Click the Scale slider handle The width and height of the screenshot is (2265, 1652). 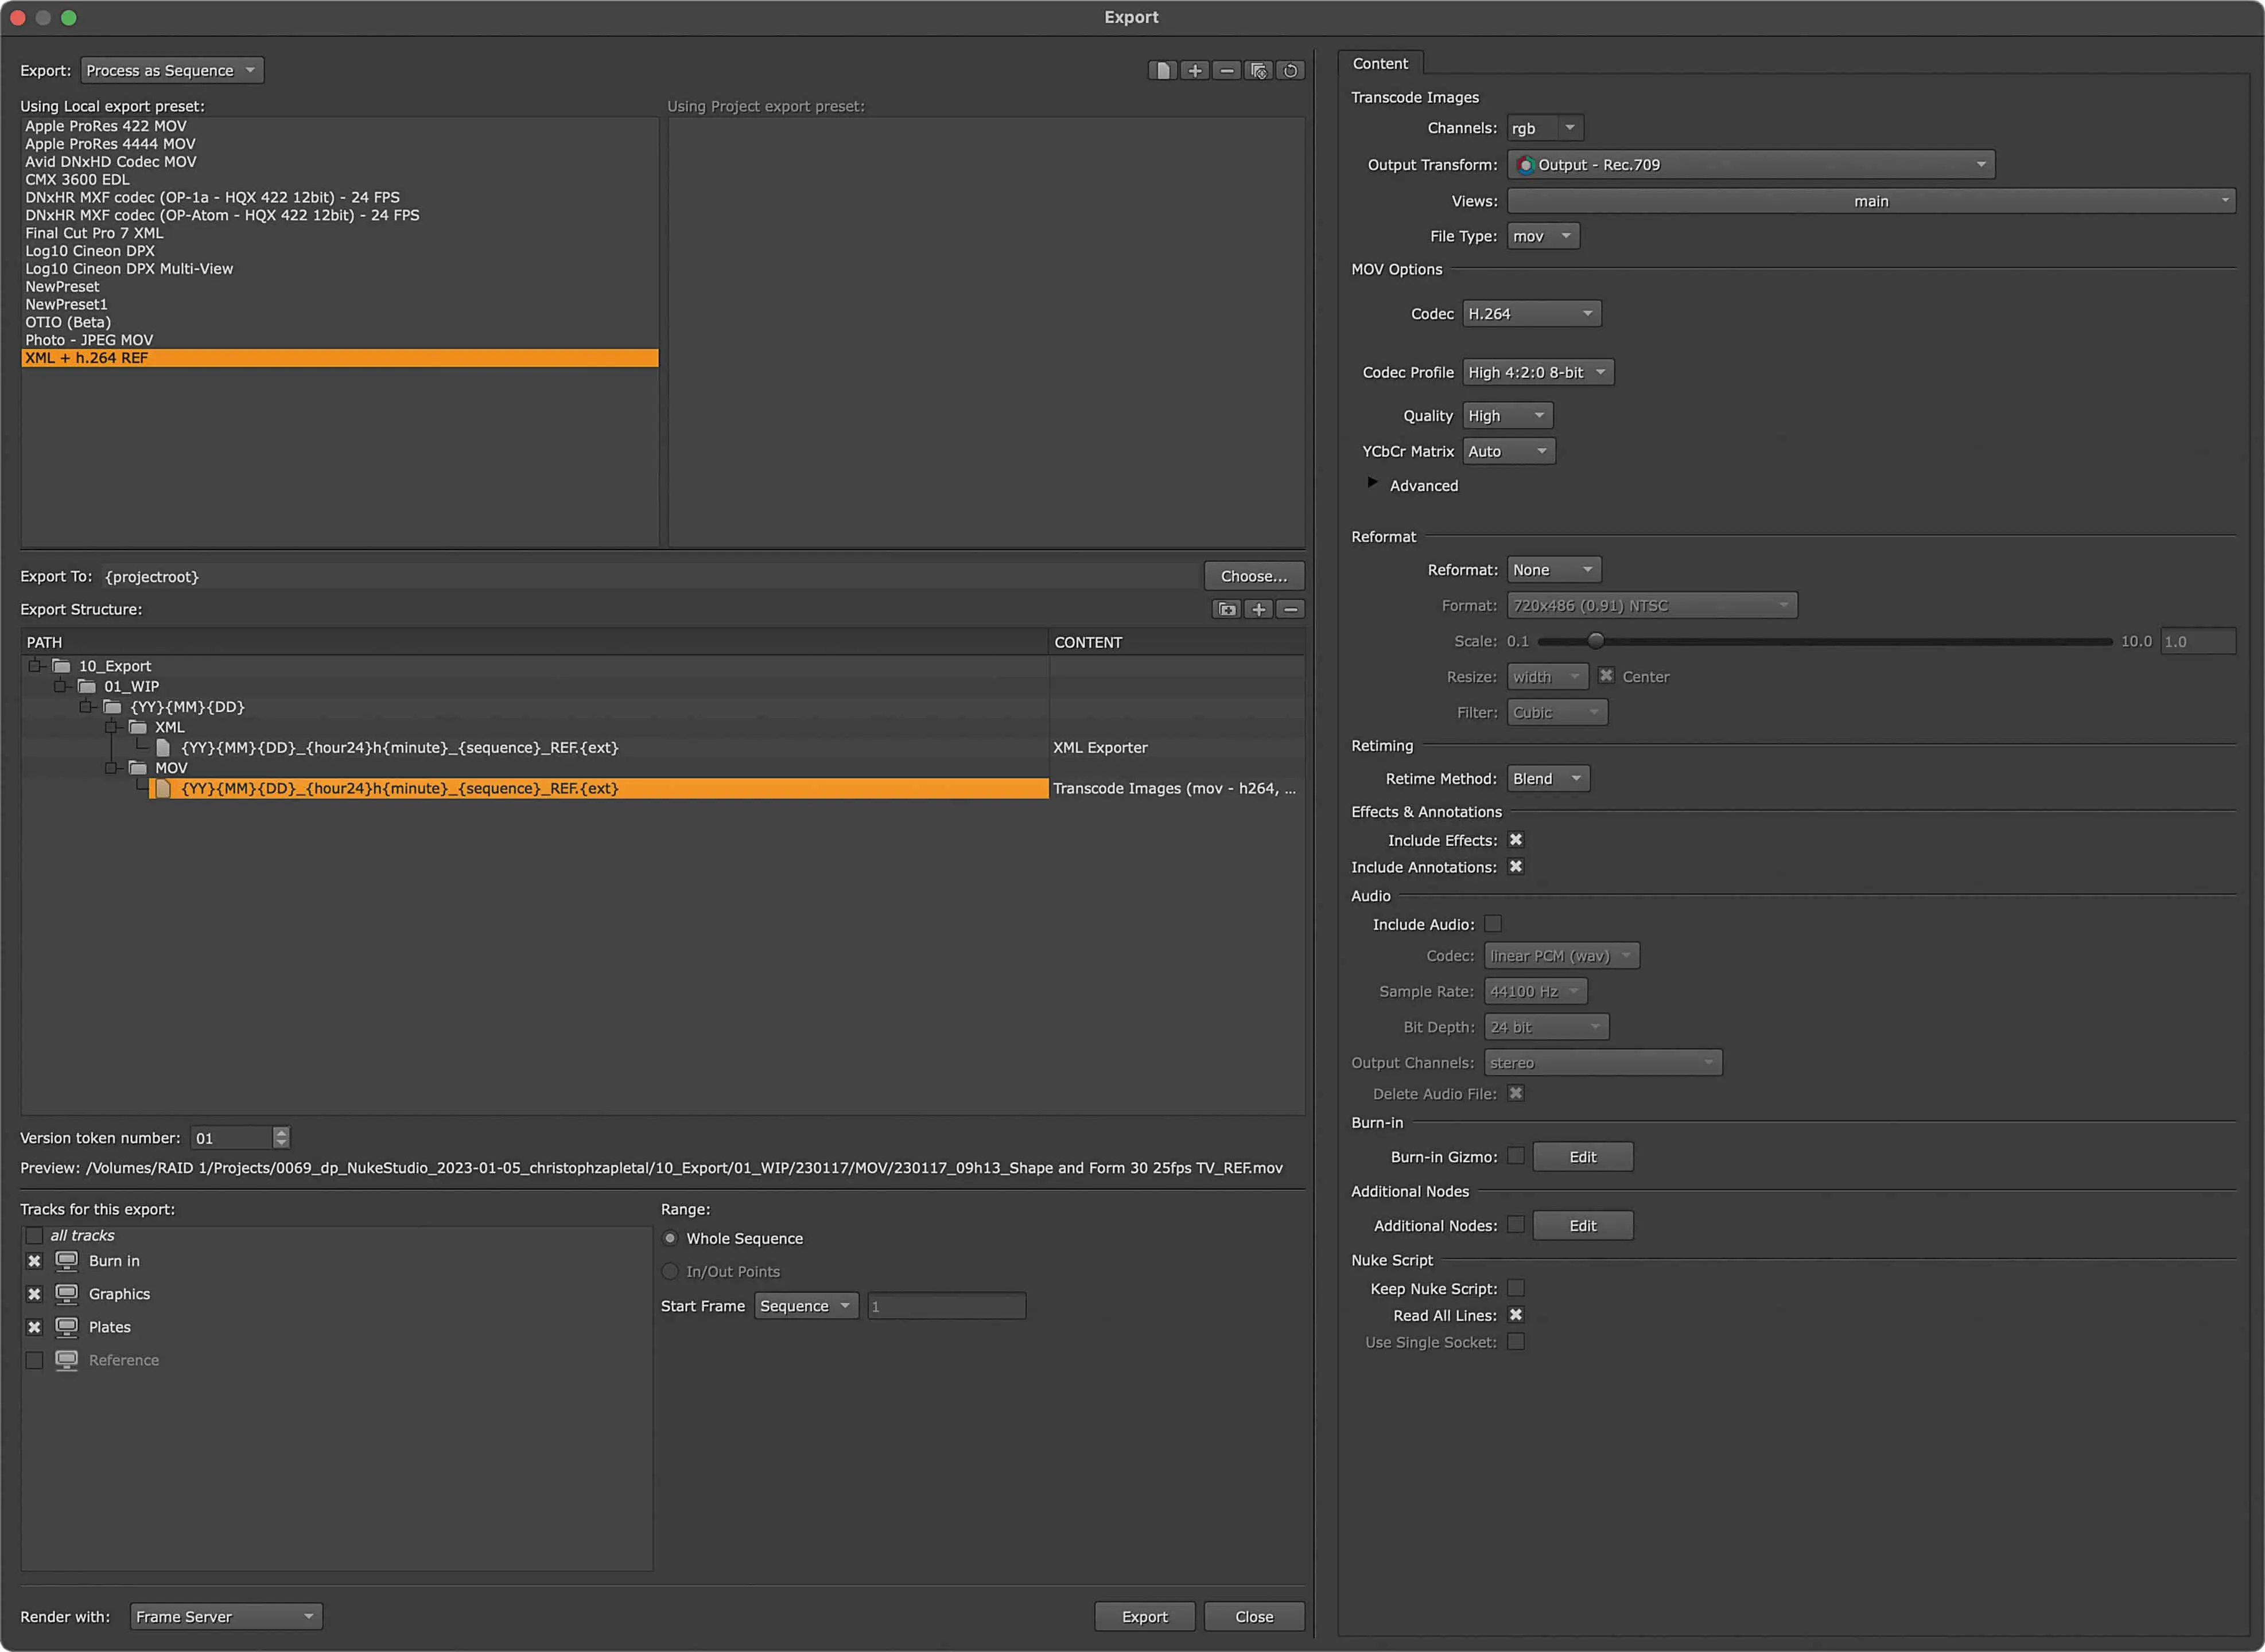1596,641
